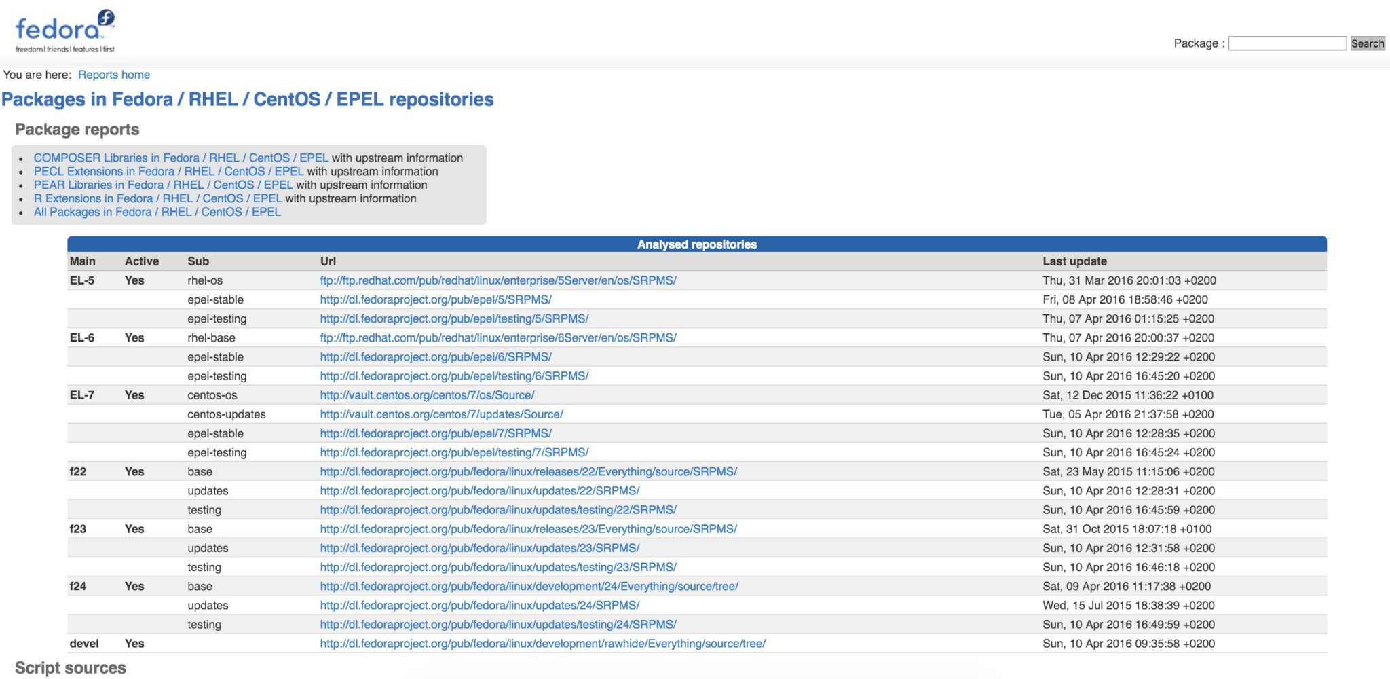Open All Packages in Fedora report
Image resolution: width=1390 pixels, height=679 pixels.
tap(157, 212)
